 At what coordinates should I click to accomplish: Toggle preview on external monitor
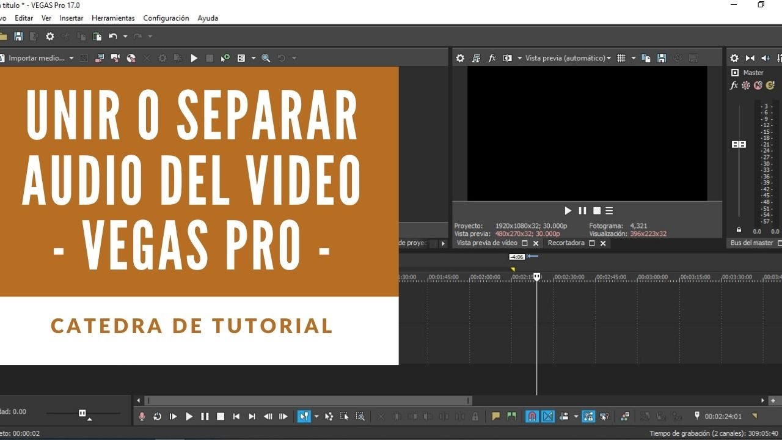(x=477, y=58)
